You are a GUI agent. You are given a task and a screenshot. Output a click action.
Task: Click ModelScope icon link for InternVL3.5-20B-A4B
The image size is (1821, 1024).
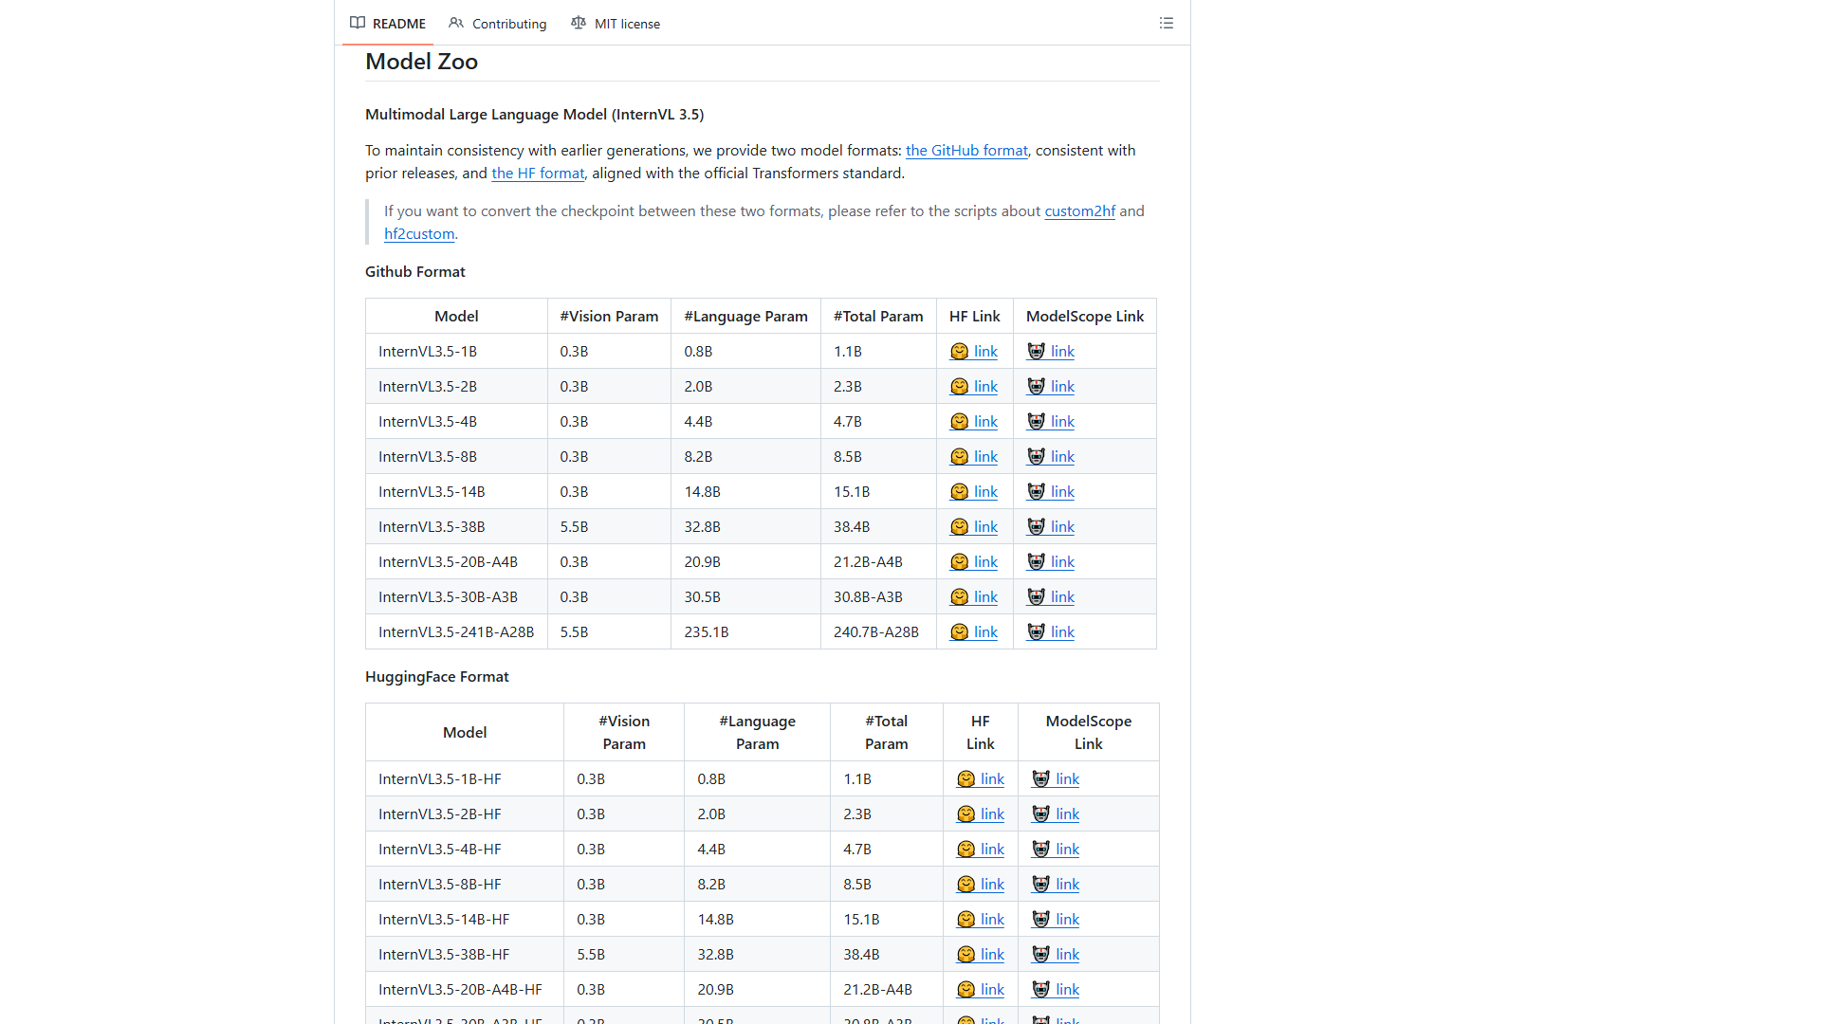tap(1051, 561)
